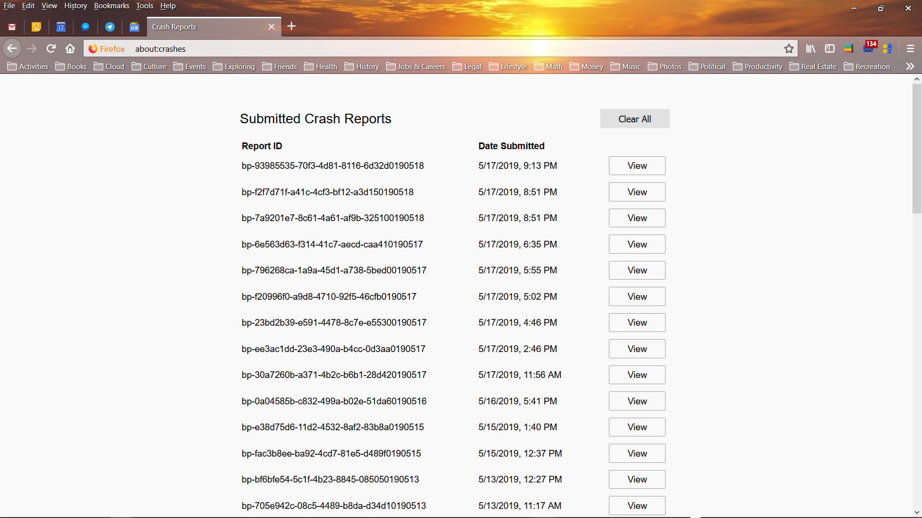This screenshot has width=922, height=518.
Task: Toggle the sidebar view
Action: point(830,48)
